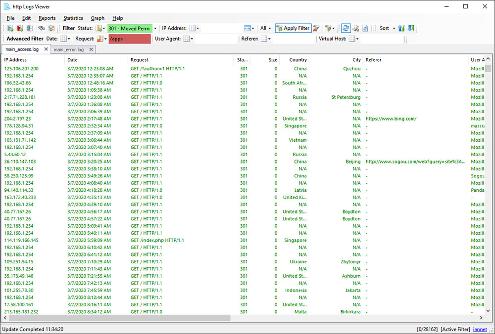495x334 pixels.
Task: Sort by the Date column header
Action: pos(97,60)
